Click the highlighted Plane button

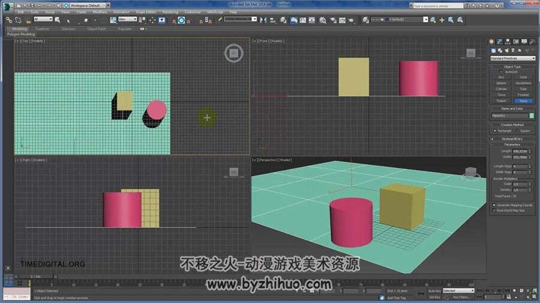(x=523, y=101)
